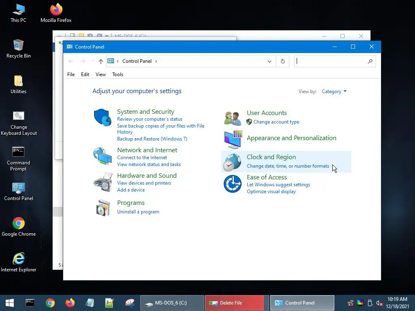
Task: Open the System and Security heading link
Action: point(146,112)
